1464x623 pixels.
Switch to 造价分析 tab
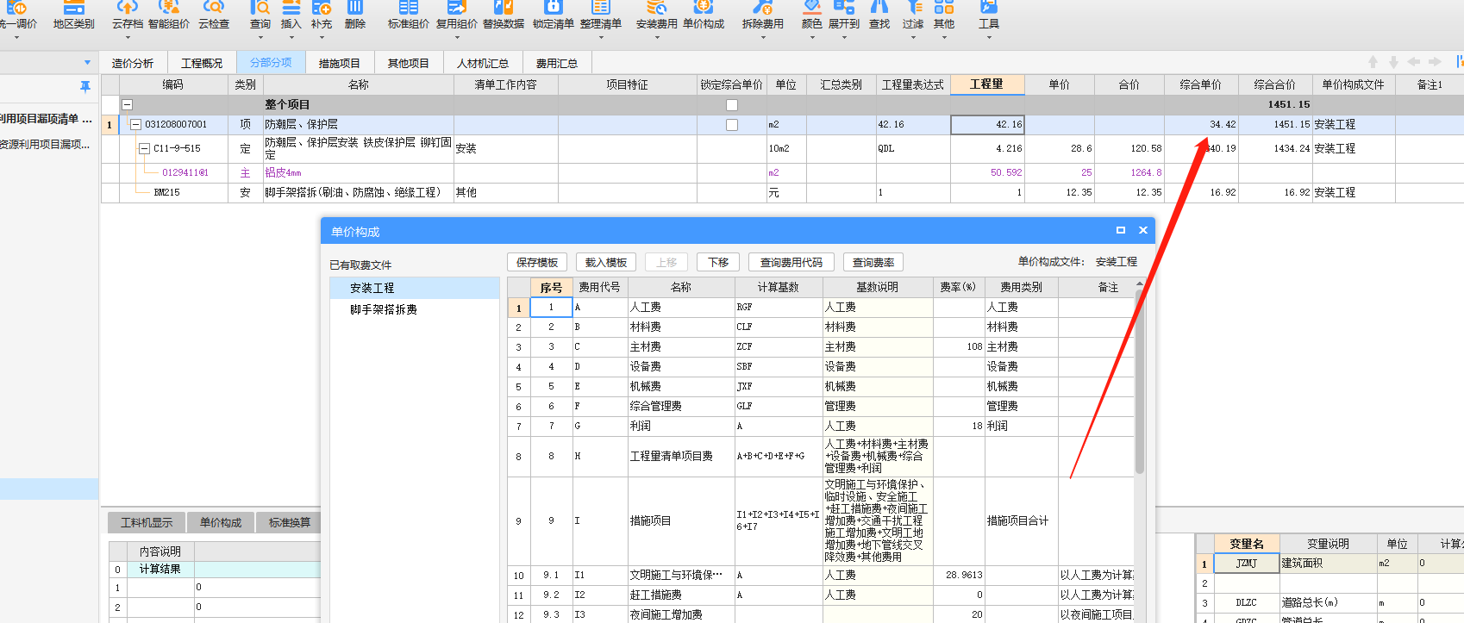(x=133, y=63)
